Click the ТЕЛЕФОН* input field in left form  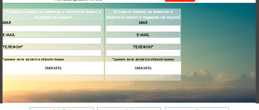[52, 53]
